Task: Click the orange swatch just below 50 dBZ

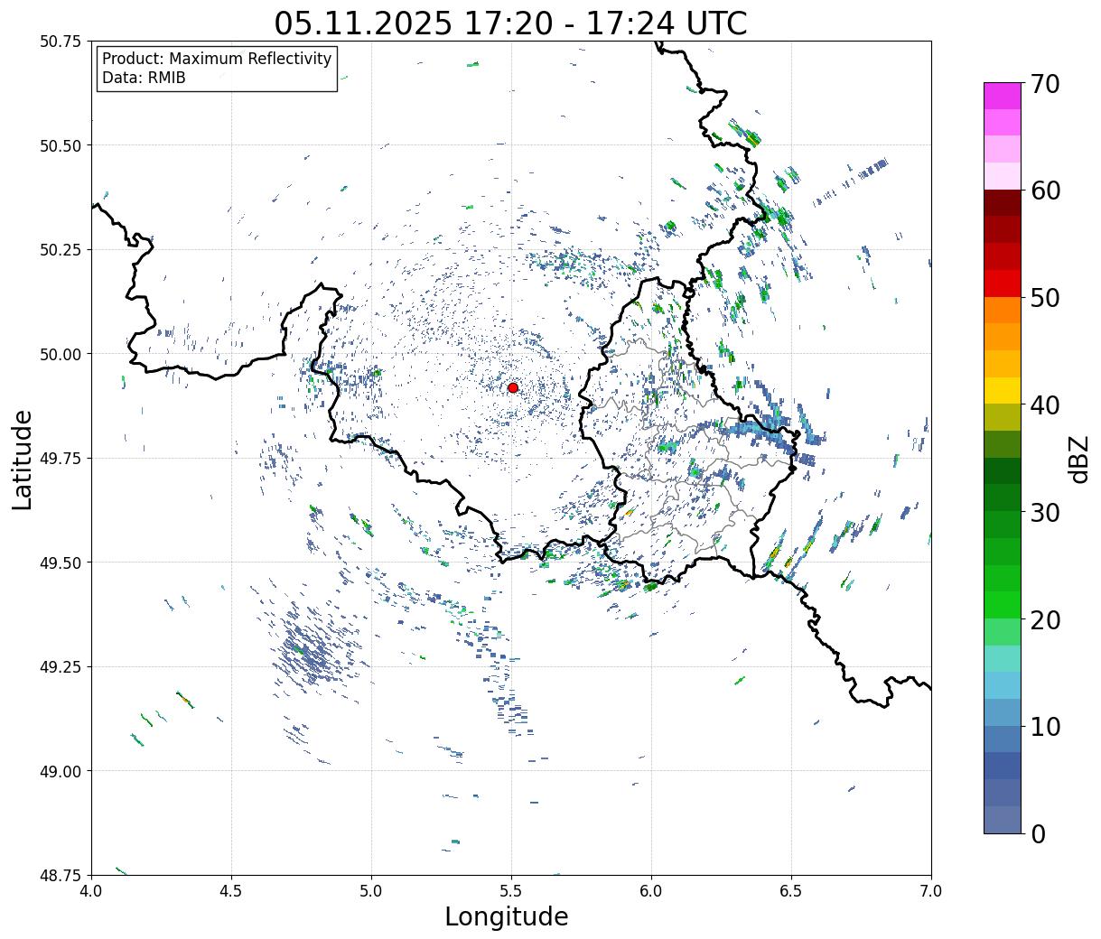Action: pyautogui.click(x=1002, y=310)
